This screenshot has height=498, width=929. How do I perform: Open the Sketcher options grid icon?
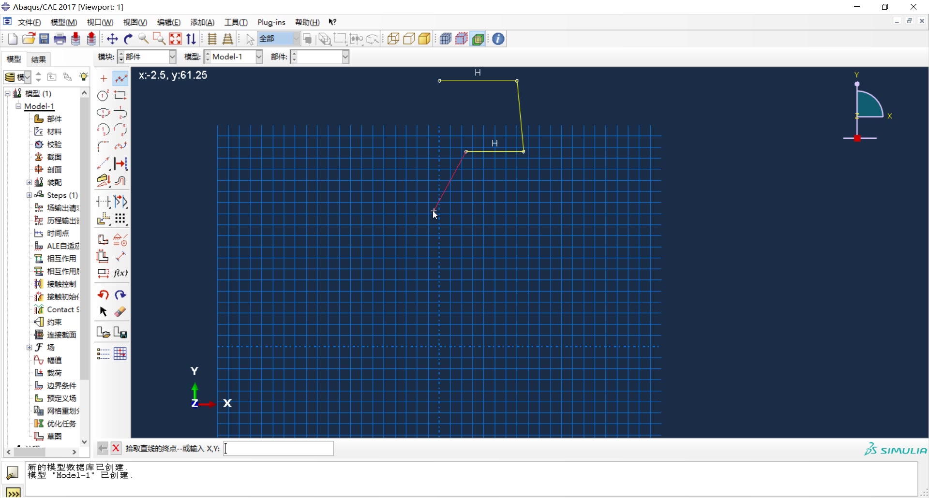(120, 353)
